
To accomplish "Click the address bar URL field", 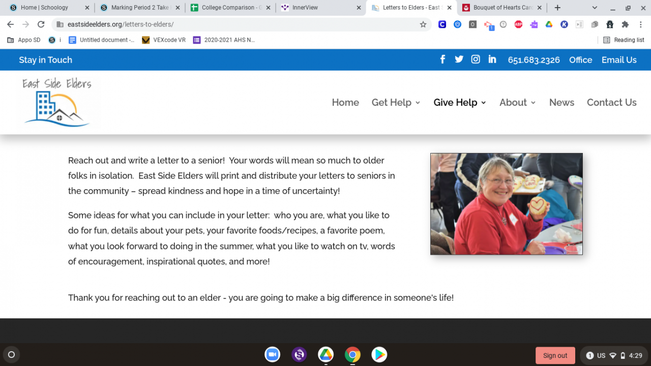I will (x=239, y=24).
